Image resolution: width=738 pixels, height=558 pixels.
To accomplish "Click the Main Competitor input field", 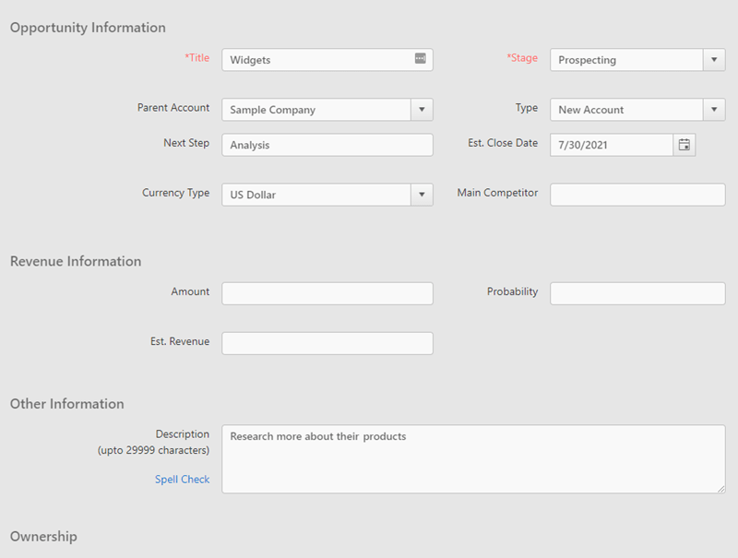I will (637, 195).
